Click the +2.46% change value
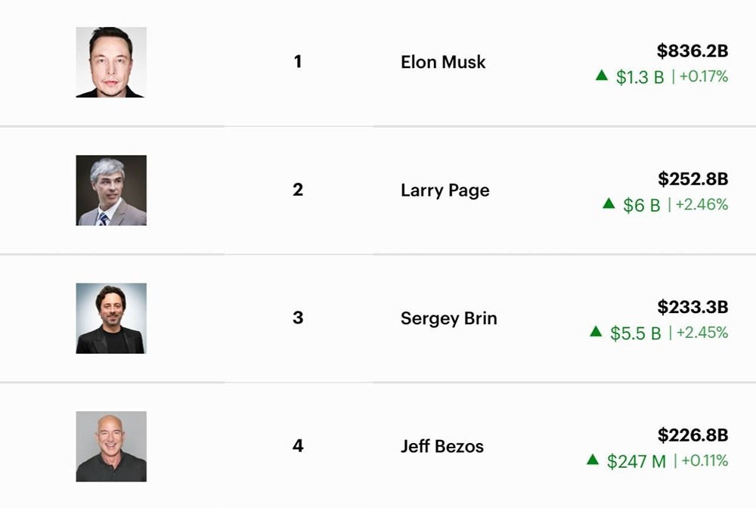This screenshot has width=756, height=508. click(x=702, y=204)
